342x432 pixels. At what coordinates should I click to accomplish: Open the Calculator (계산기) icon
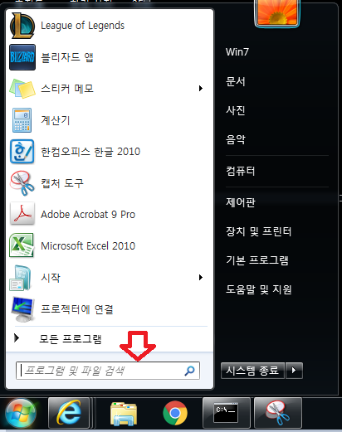coord(22,120)
